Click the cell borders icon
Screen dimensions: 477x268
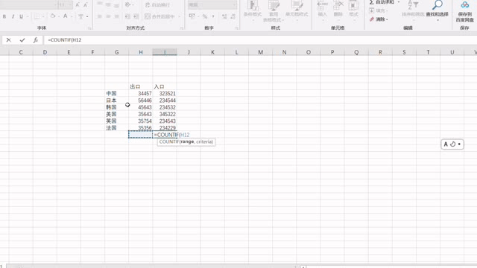(x=37, y=16)
